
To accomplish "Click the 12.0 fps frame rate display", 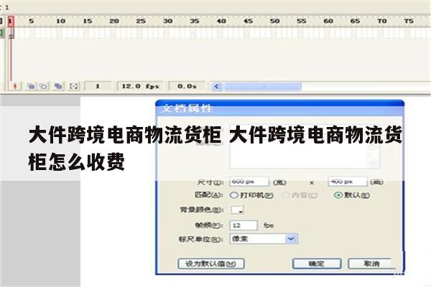I will (x=140, y=86).
